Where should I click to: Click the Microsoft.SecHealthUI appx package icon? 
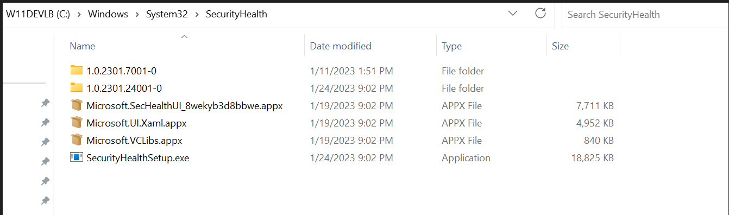[x=76, y=105]
